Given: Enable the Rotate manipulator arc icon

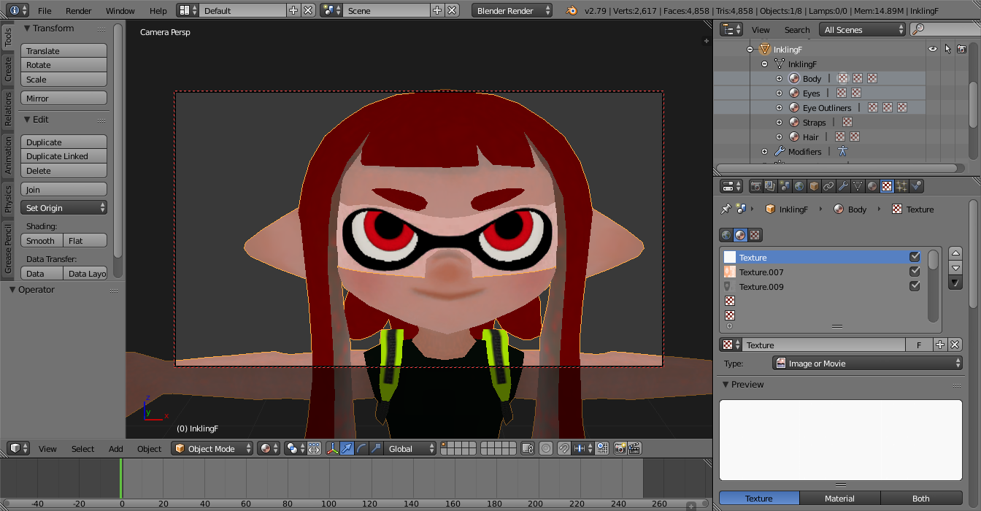Looking at the screenshot, I should (361, 448).
